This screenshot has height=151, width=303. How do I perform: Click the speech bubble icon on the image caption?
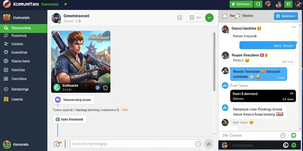click(105, 88)
